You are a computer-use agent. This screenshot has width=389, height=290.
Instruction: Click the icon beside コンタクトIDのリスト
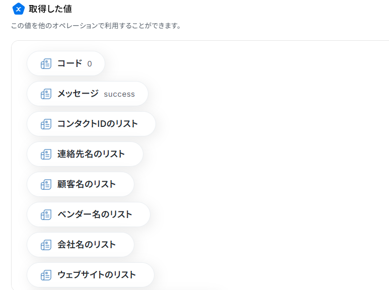click(46, 124)
